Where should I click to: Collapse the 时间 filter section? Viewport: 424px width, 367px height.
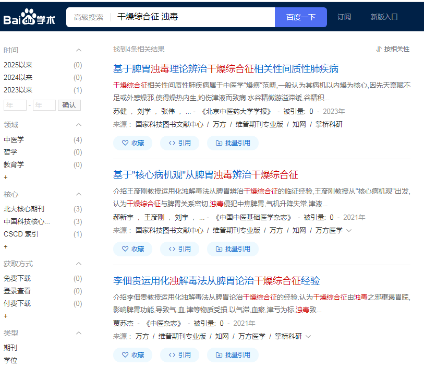tap(79, 50)
